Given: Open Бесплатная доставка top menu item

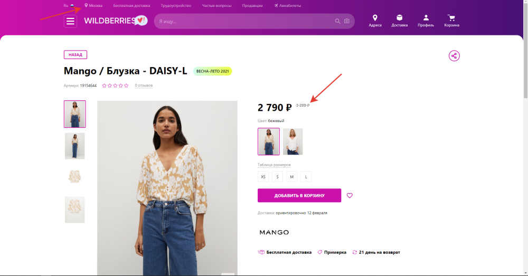Looking at the screenshot, I should 131,5.
